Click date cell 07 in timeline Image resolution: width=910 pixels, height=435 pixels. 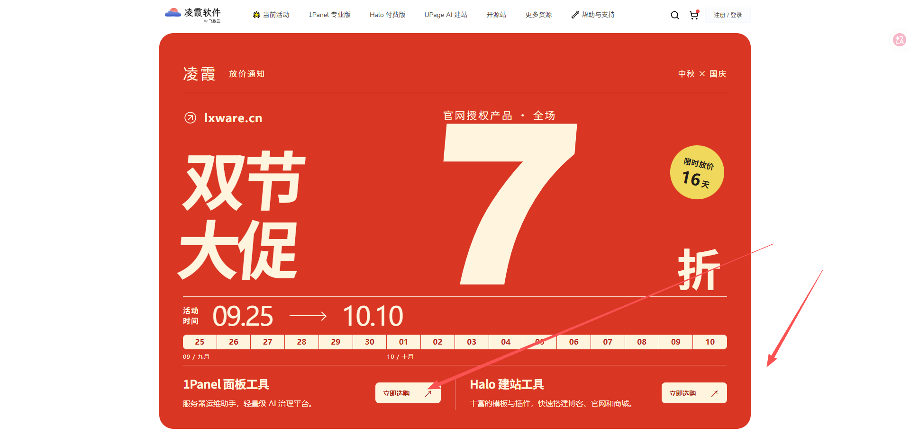click(x=608, y=342)
